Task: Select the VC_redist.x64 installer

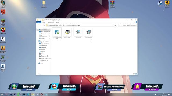Action: tap(78, 33)
